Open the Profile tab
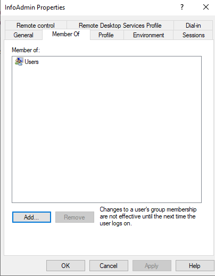The image size is (215, 276). click(106, 35)
